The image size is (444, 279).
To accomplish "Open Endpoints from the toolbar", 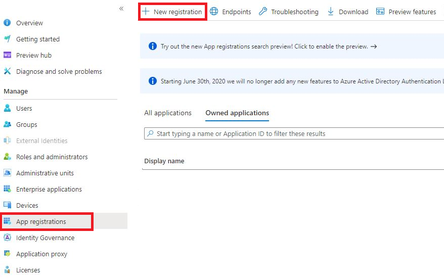I will point(237,12).
